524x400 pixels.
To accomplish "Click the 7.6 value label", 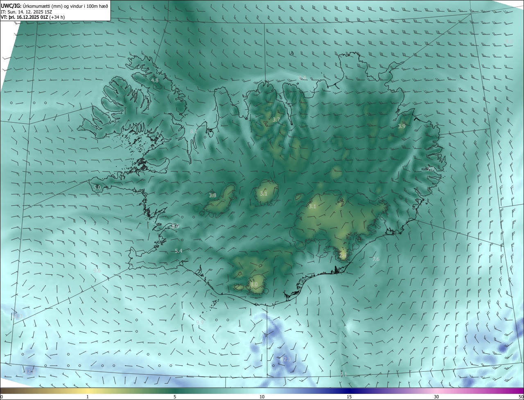I will pyautogui.click(x=376, y=259).
